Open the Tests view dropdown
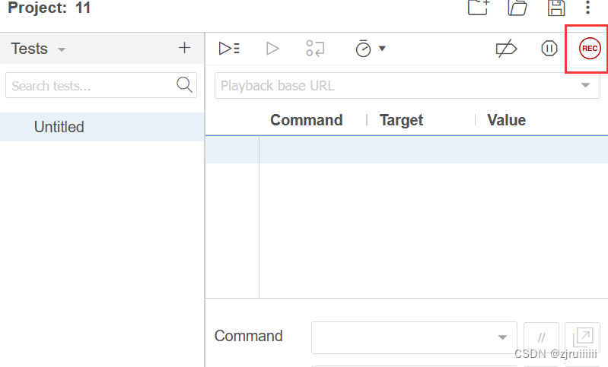Screen dimensions: 608x367 point(38,49)
